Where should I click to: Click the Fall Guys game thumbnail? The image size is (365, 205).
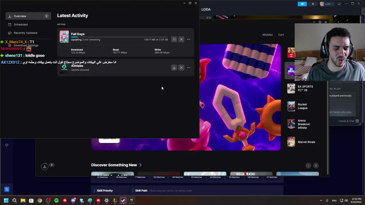[x=64, y=37]
